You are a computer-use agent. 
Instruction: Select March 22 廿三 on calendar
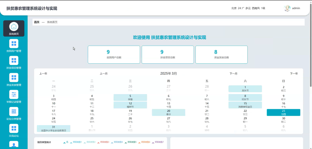[x=245, y=112]
